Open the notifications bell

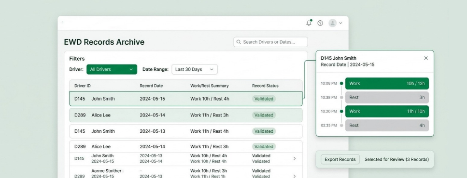tap(309, 23)
